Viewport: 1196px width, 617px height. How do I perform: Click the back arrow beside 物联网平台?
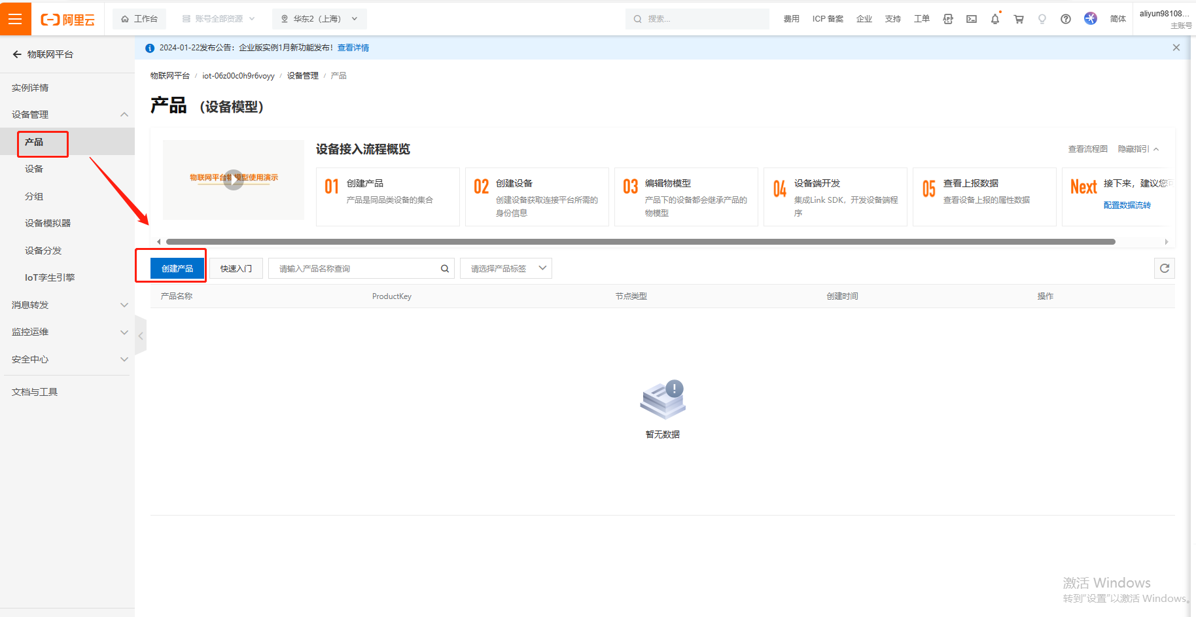point(17,54)
